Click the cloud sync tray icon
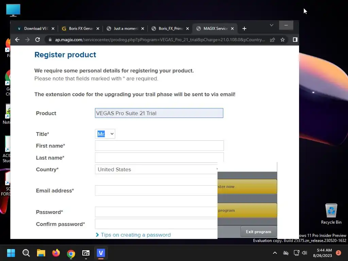This screenshot has height=261, width=348. 286,253
